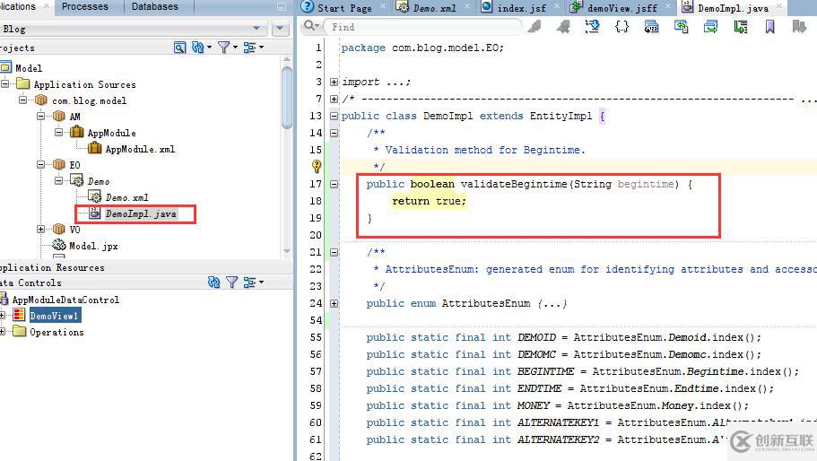This screenshot has width=817, height=461.
Task: Click the text 'return true;' in editor
Action: pos(429,201)
